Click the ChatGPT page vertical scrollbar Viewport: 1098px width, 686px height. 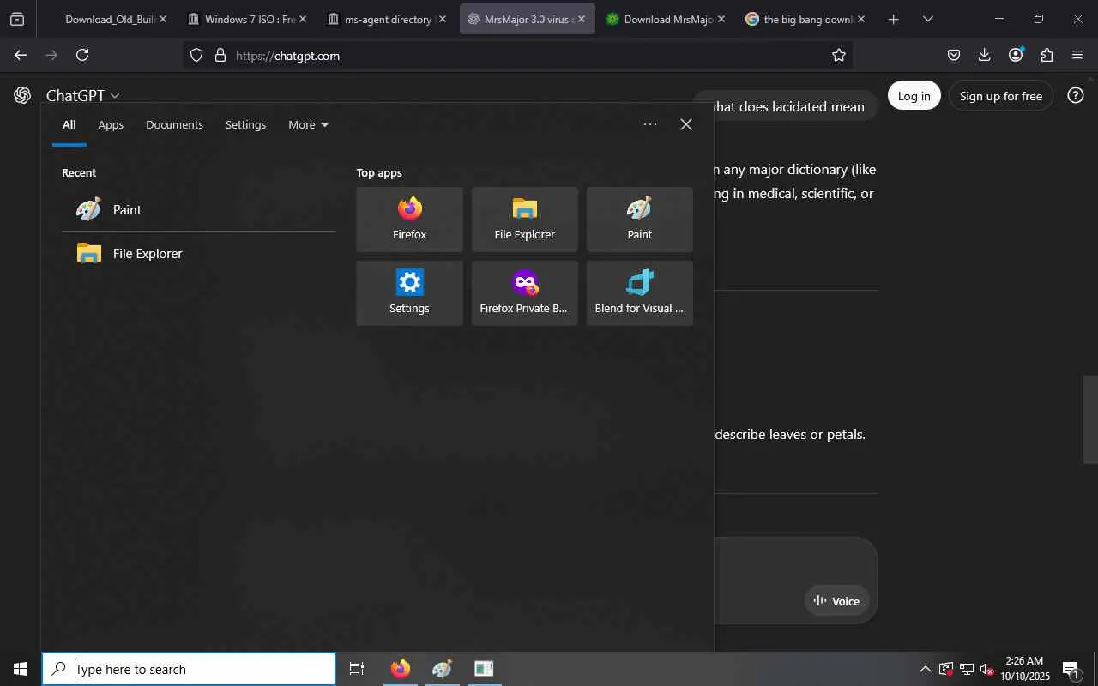coord(1090,419)
